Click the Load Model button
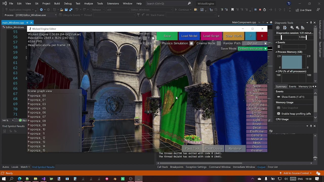This screenshot has width=324, height=182. pos(189,36)
